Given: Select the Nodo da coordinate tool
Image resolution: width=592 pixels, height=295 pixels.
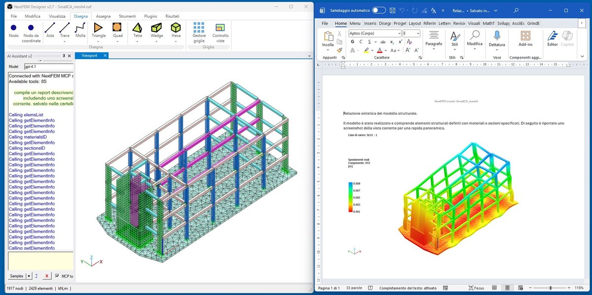Looking at the screenshot, I should (x=31, y=33).
